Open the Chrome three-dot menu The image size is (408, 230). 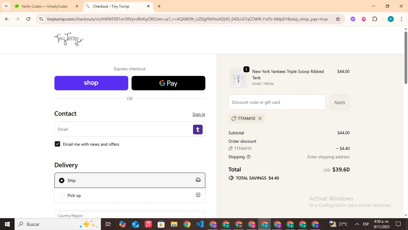click(x=401, y=19)
